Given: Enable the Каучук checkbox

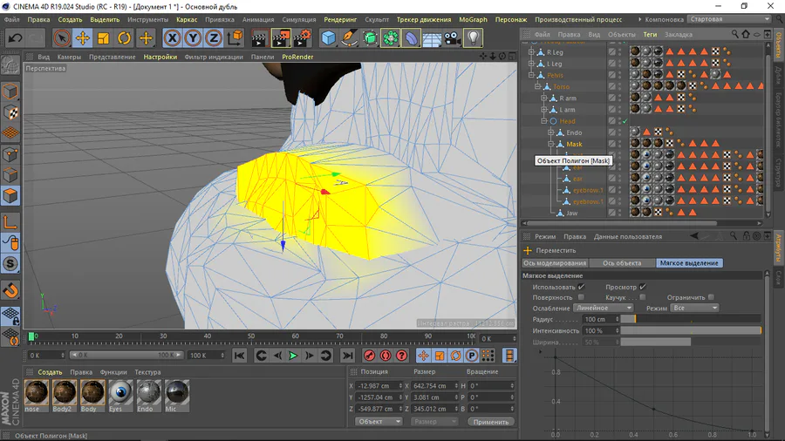Looking at the screenshot, I should tap(642, 297).
